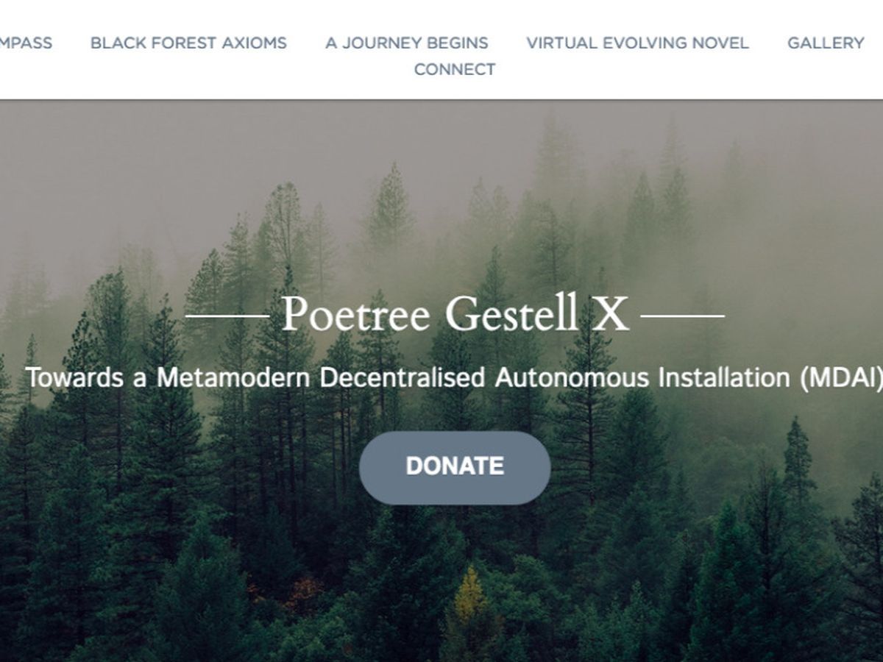This screenshot has height=662, width=883.
Task: Click the X letter in the title
Action: [x=611, y=314]
